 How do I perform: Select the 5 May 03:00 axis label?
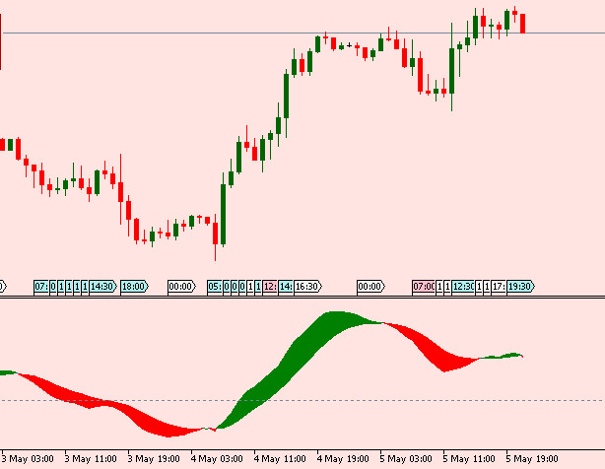coord(407,459)
